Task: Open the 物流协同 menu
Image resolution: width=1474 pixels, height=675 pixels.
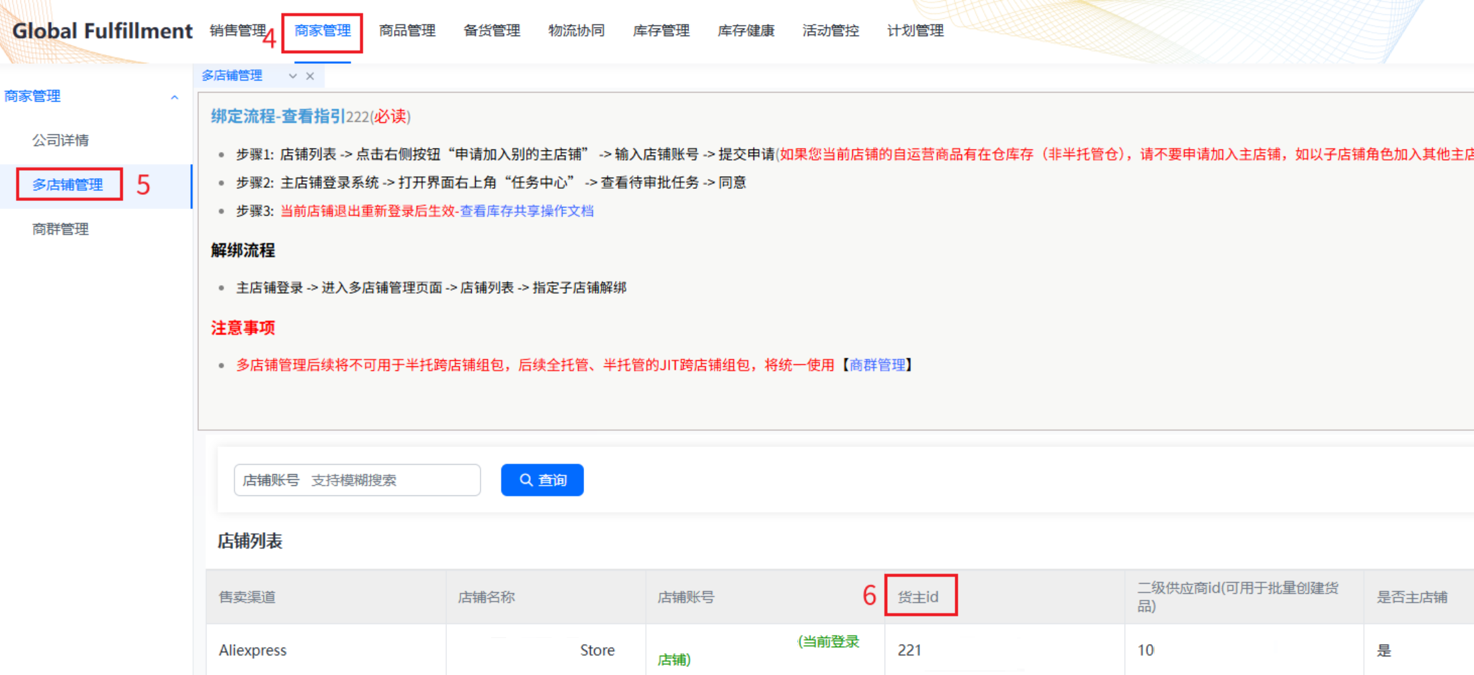Action: 577,31
